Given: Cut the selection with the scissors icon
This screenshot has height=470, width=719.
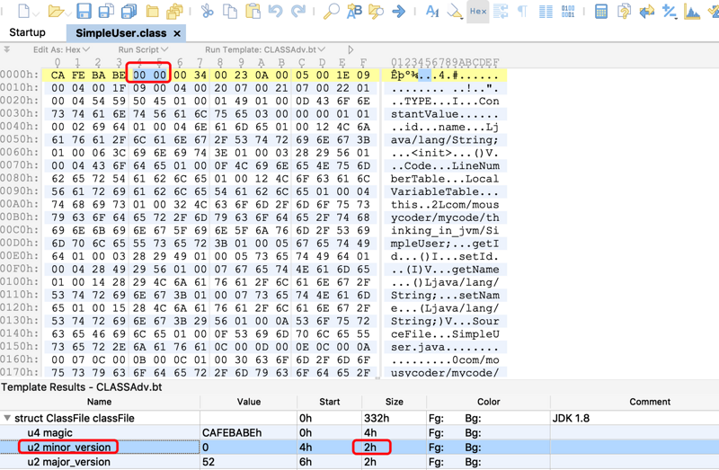Looking at the screenshot, I should pyautogui.click(x=208, y=11).
